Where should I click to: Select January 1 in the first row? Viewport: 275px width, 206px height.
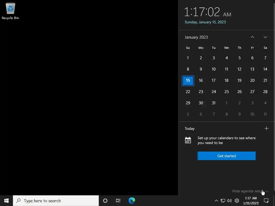click(188, 58)
